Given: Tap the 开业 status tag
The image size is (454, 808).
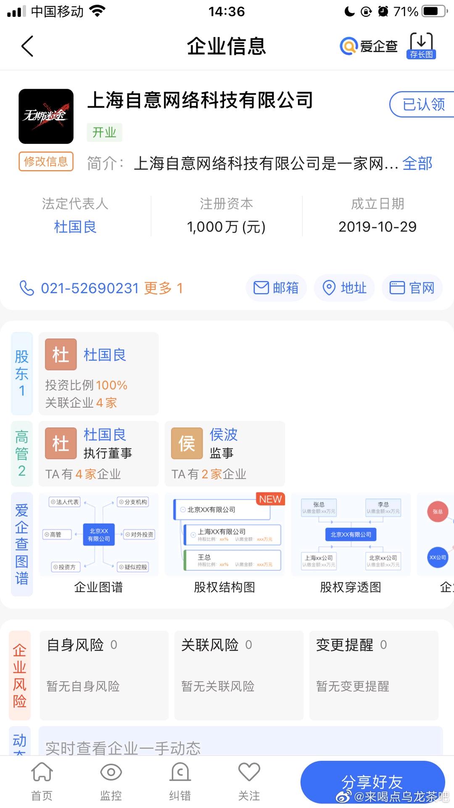Looking at the screenshot, I should (104, 133).
